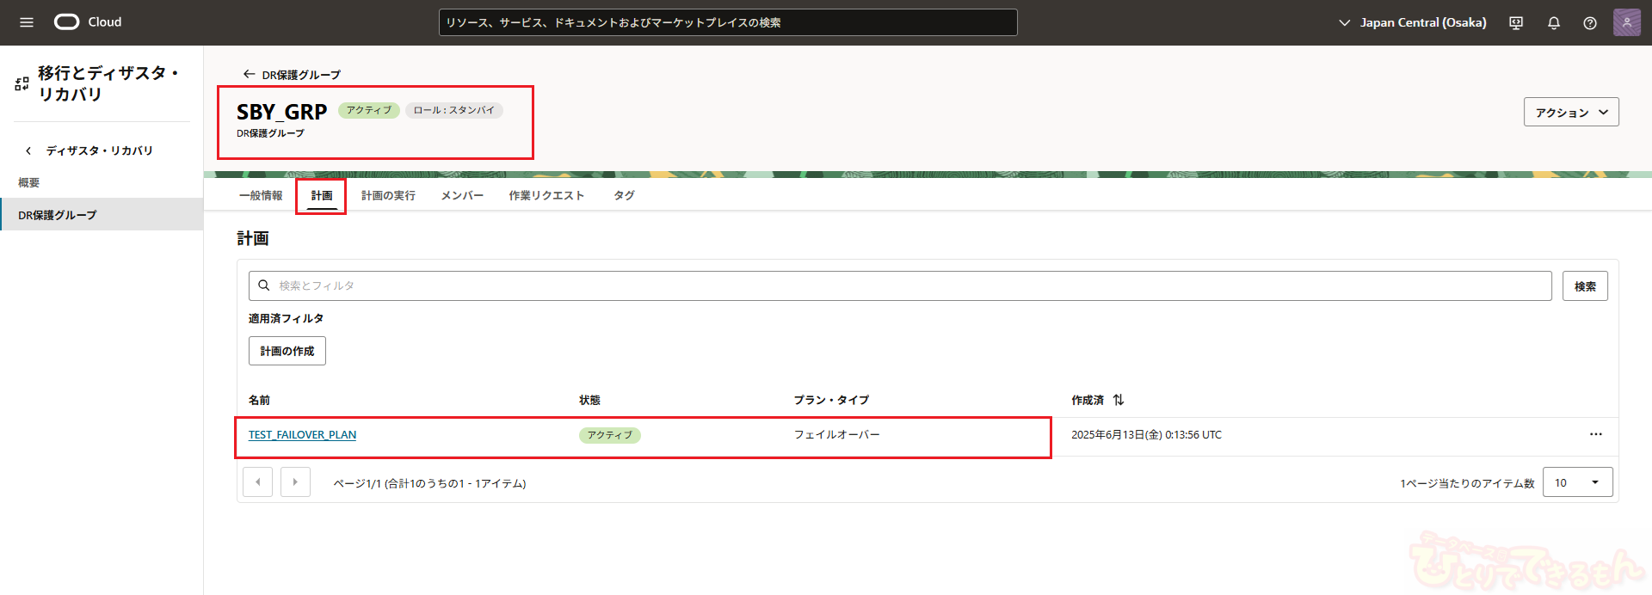
Task: Open the user profile avatar menu
Action: (1626, 22)
